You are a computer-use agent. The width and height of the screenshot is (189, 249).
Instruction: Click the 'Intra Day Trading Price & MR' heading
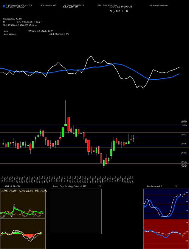click(x=70, y=186)
